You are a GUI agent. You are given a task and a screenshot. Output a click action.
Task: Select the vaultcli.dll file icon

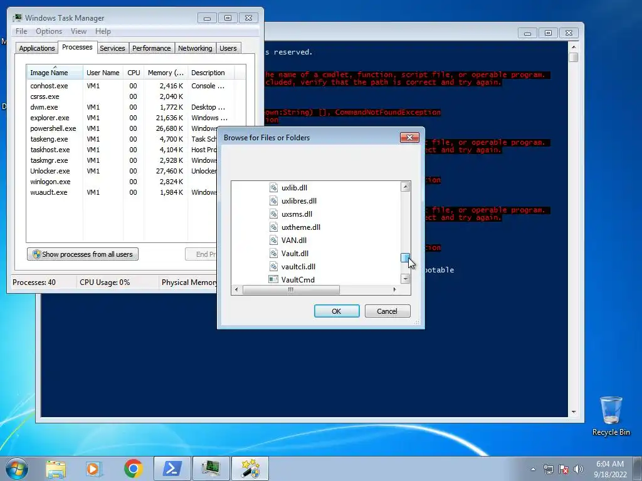tap(273, 266)
